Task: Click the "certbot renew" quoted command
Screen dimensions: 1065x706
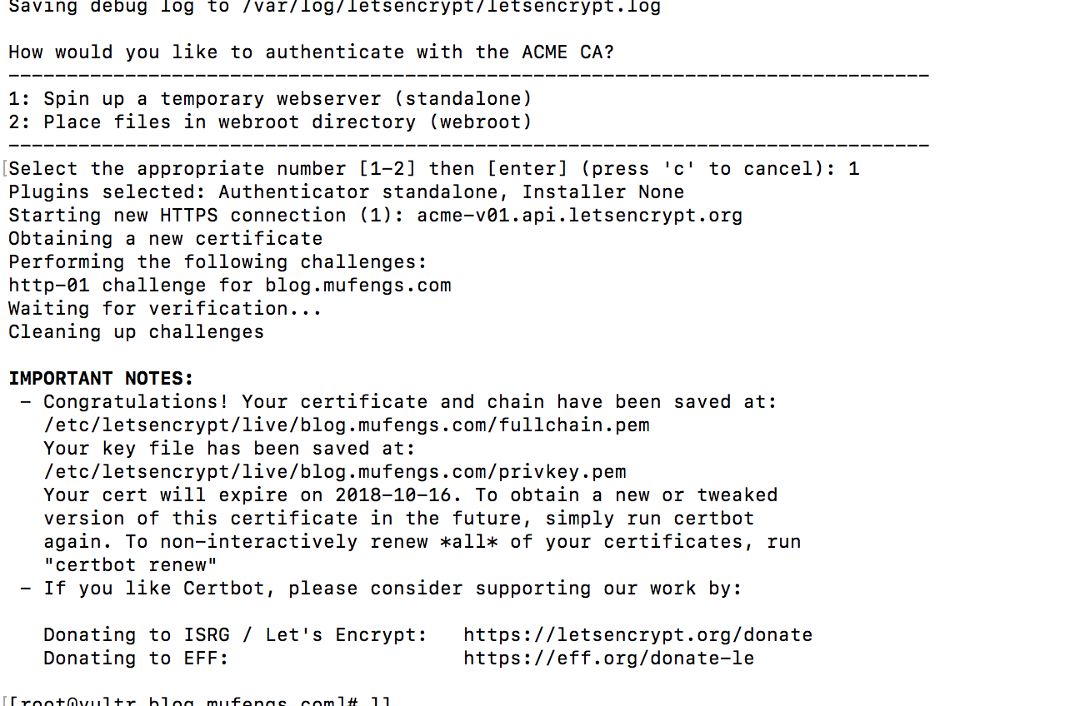Action: pyautogui.click(x=130, y=565)
